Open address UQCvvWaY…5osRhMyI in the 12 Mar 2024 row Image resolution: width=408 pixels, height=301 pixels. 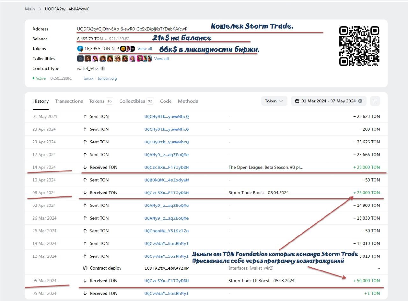tap(166, 256)
